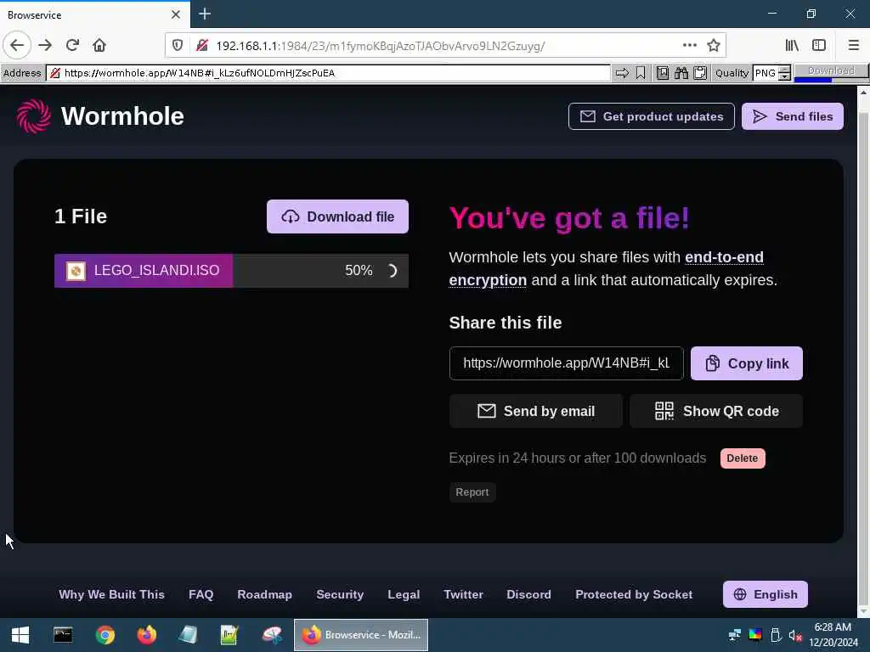Image resolution: width=870 pixels, height=652 pixels.
Task: Open Firefox pinned taskbar icon
Action: (x=146, y=635)
